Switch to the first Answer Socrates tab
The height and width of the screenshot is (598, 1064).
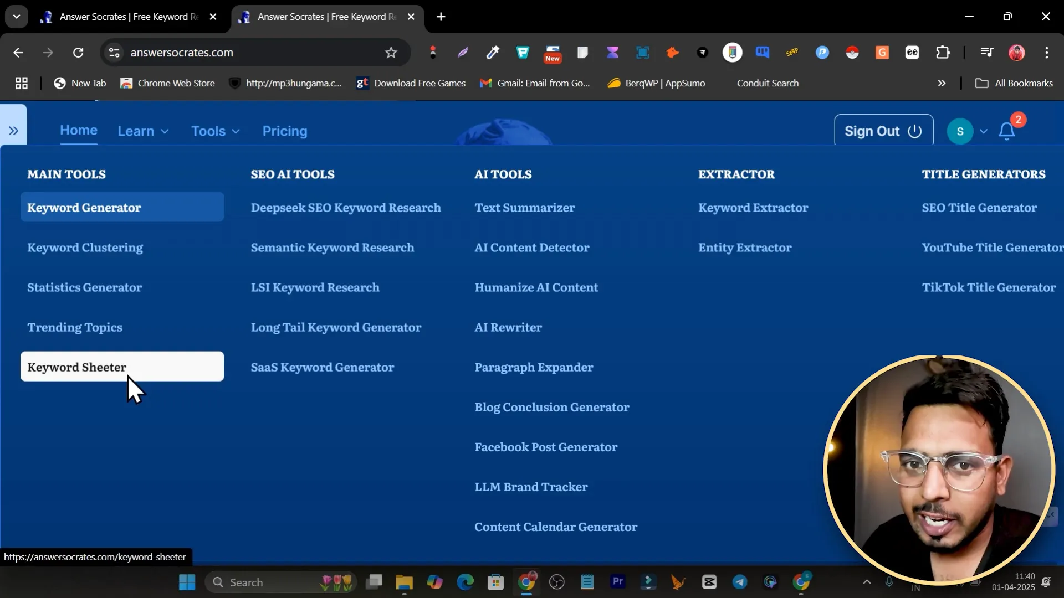pos(127,17)
